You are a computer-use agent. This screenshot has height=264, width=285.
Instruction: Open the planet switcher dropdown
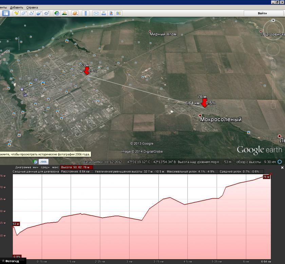(75, 13)
